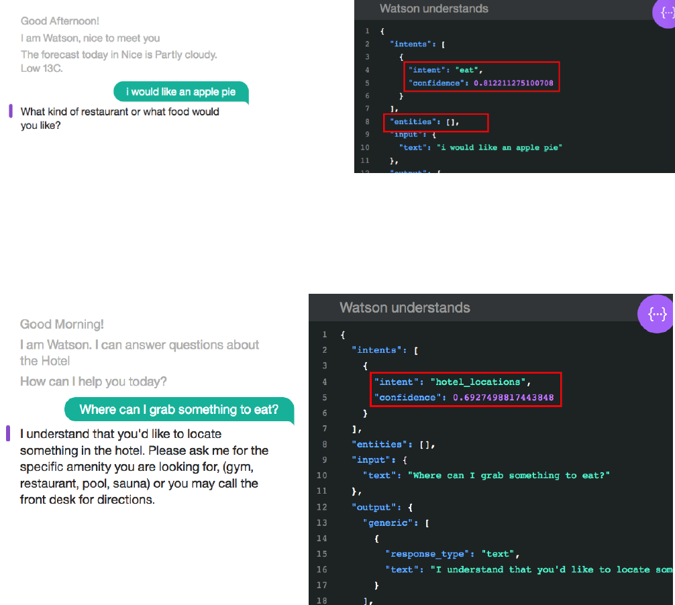Click the purple marker beside hotel locate reply
This screenshot has width=675, height=605.
(x=8, y=434)
